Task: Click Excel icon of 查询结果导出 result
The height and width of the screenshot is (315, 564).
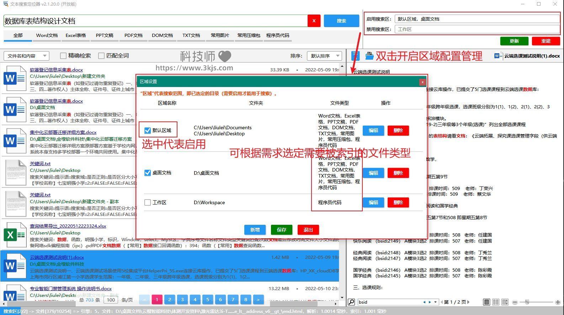Action: (x=15, y=235)
